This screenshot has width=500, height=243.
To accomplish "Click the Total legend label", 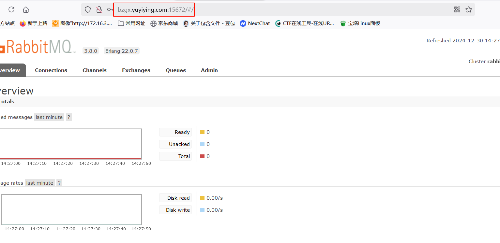I will point(175,156).
